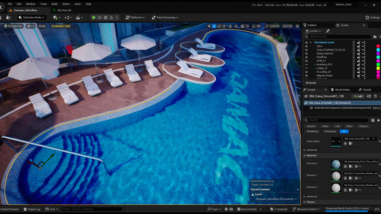The height and width of the screenshot is (214, 381).
Task: Collapse the Materials section
Action: point(305,155)
